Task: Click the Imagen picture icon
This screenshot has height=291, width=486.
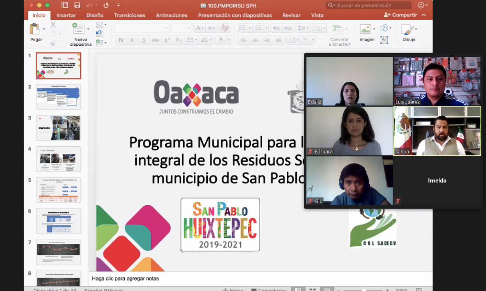Action: [365, 29]
